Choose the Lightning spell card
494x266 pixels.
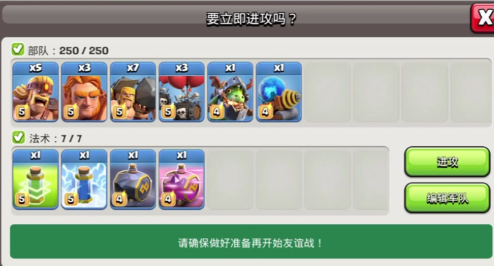click(84, 179)
